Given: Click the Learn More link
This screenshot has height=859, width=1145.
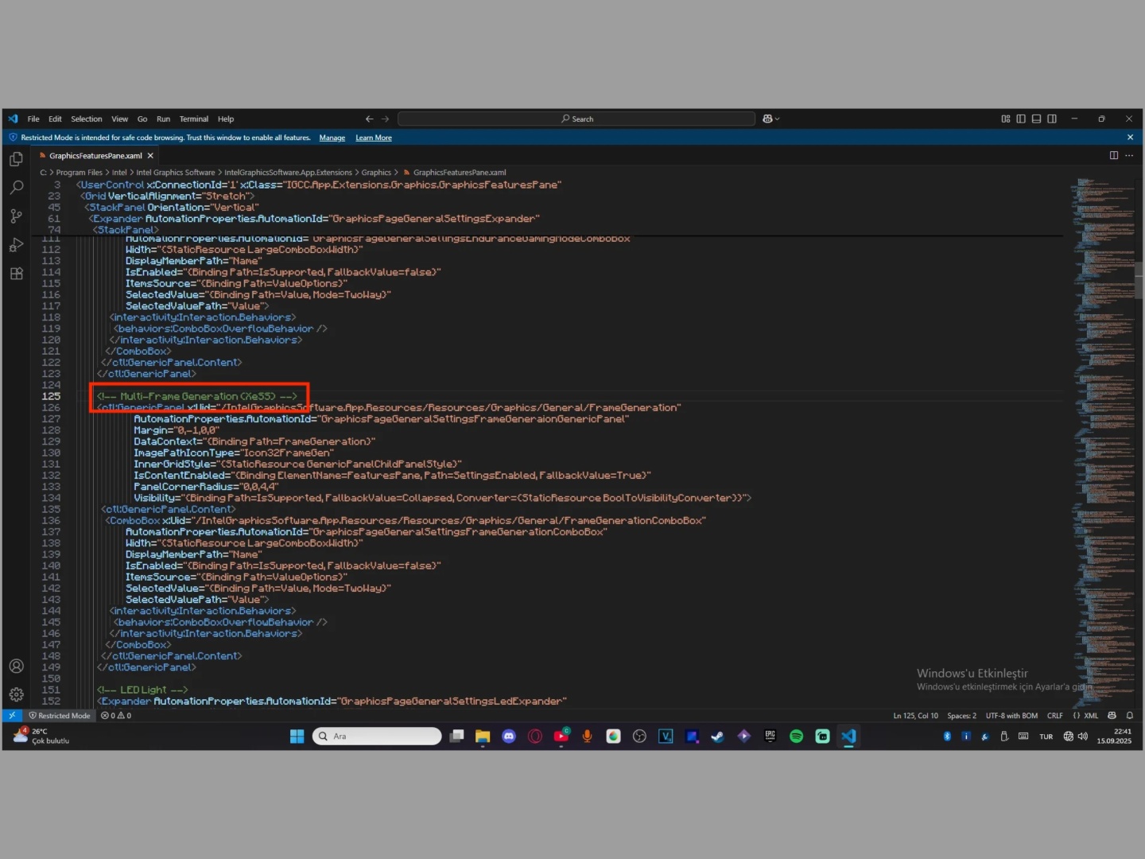Looking at the screenshot, I should point(373,138).
